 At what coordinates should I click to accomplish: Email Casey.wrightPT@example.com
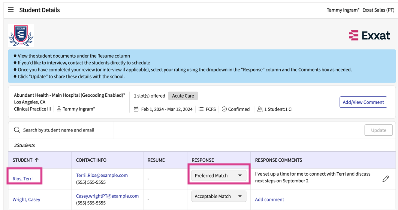coord(107,196)
